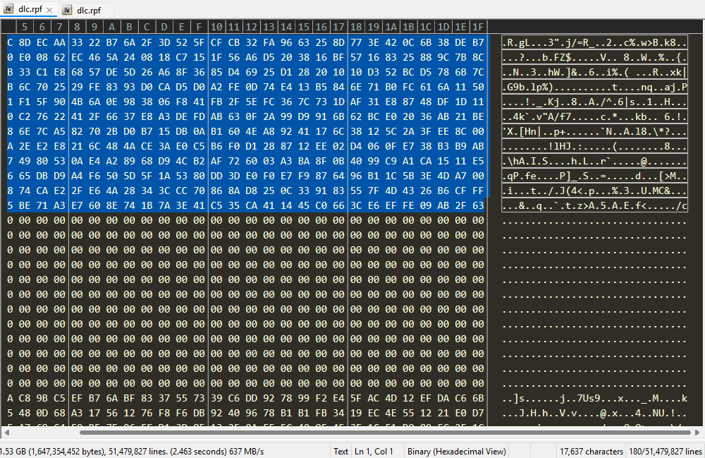Select column header 10
The height and width of the screenshot is (458, 705).
(x=216, y=27)
